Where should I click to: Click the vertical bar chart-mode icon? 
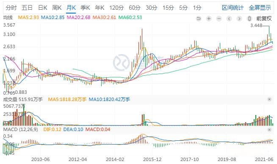point(249,19)
